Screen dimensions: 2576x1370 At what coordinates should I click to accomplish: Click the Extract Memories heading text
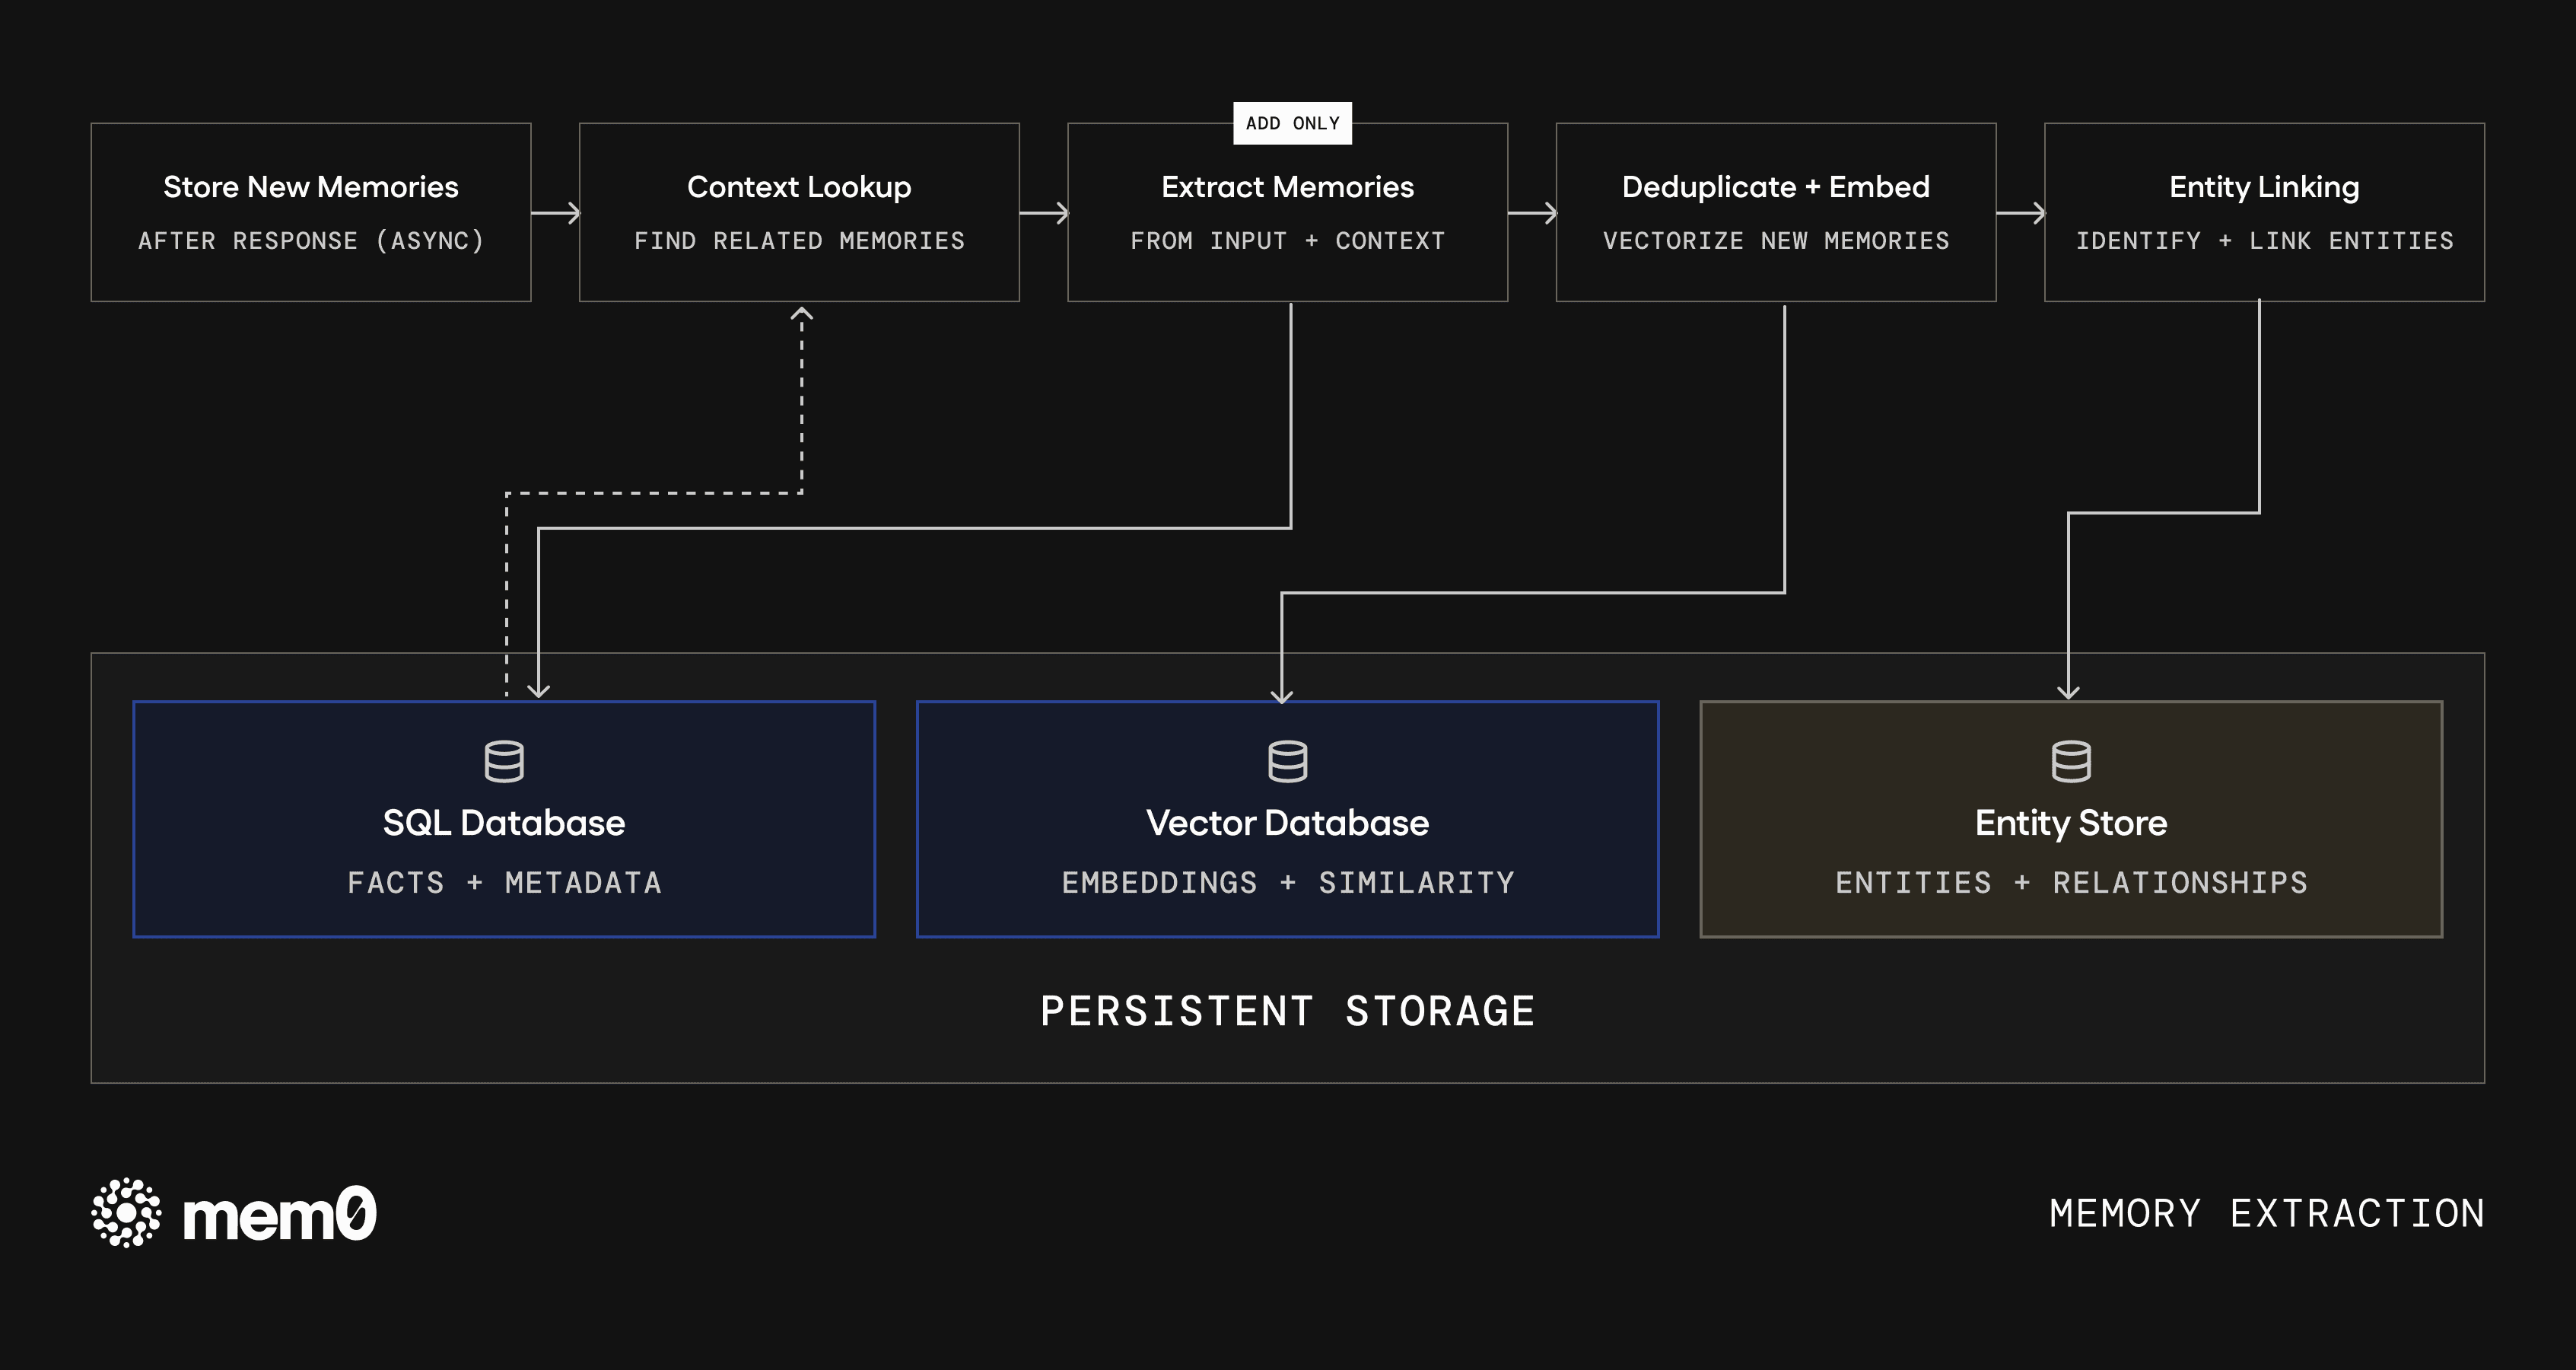coord(1287,187)
